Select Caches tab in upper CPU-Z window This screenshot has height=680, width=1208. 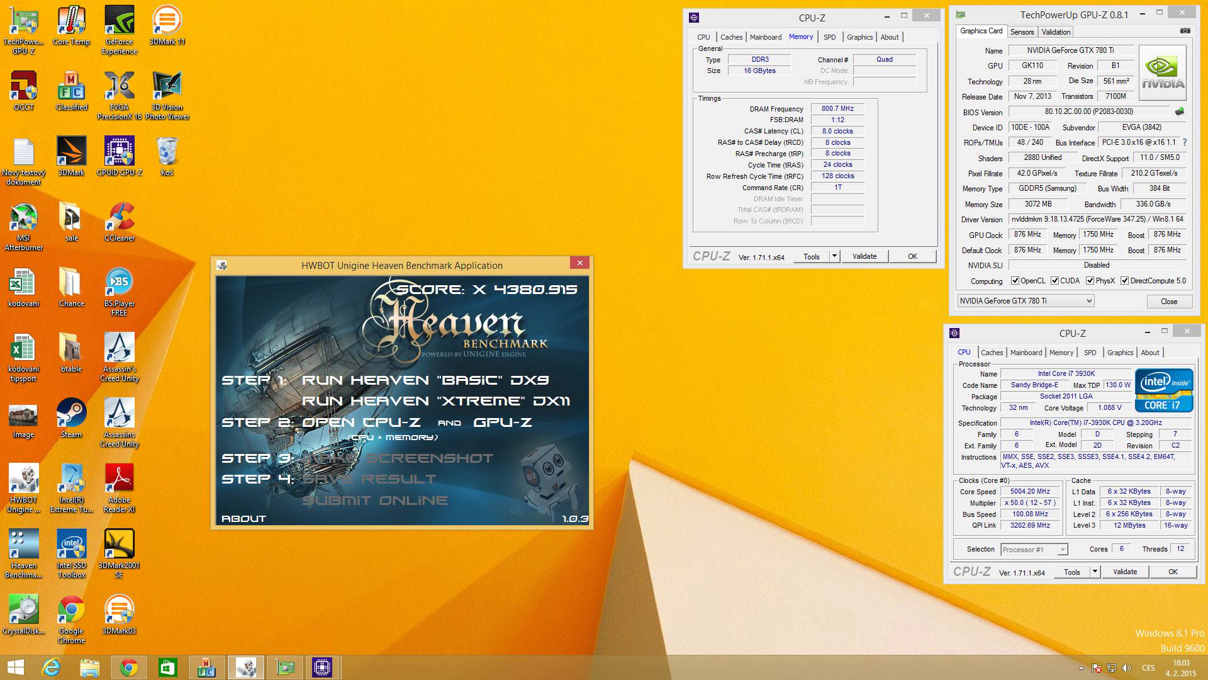(731, 37)
